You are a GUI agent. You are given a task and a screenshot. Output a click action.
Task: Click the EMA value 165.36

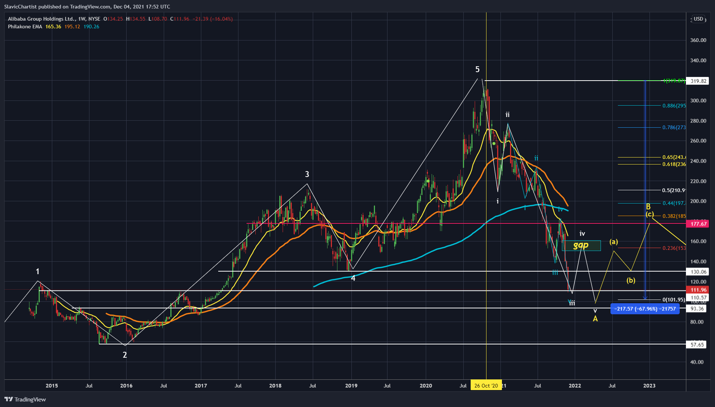(x=53, y=26)
